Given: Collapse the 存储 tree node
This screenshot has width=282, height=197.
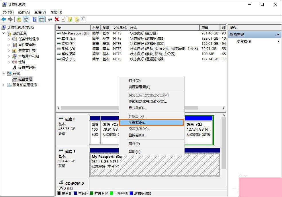Looking at the screenshot, I should 4,73.
